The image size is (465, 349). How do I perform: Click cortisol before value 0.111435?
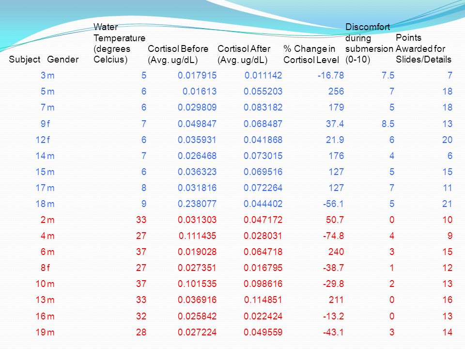click(198, 236)
